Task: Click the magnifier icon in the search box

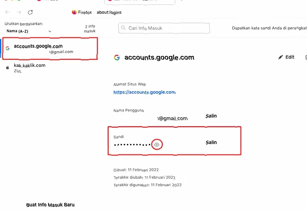Action: click(123, 28)
